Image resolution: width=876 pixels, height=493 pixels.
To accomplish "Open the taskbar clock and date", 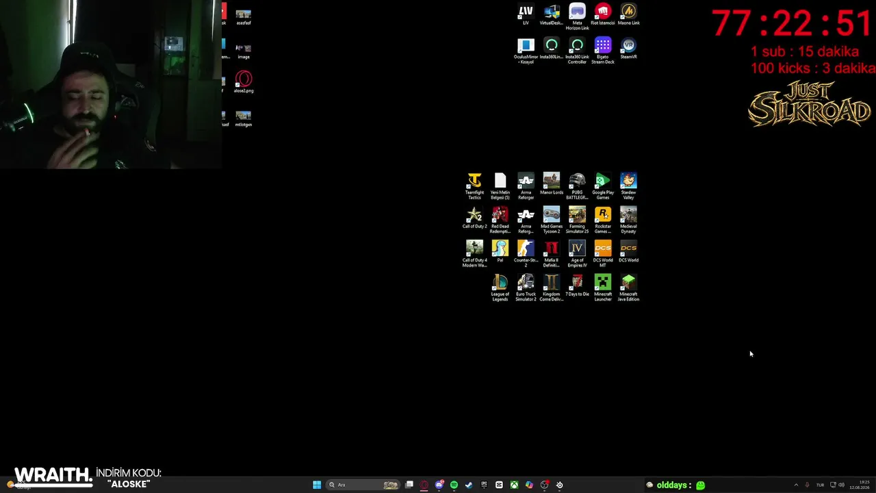I will (860, 485).
